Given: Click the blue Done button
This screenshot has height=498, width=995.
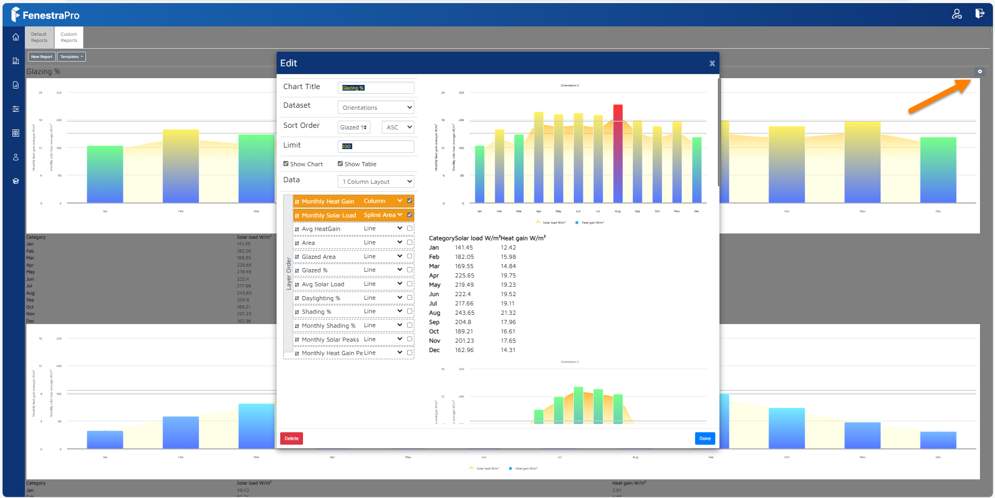Looking at the screenshot, I should tap(705, 438).
